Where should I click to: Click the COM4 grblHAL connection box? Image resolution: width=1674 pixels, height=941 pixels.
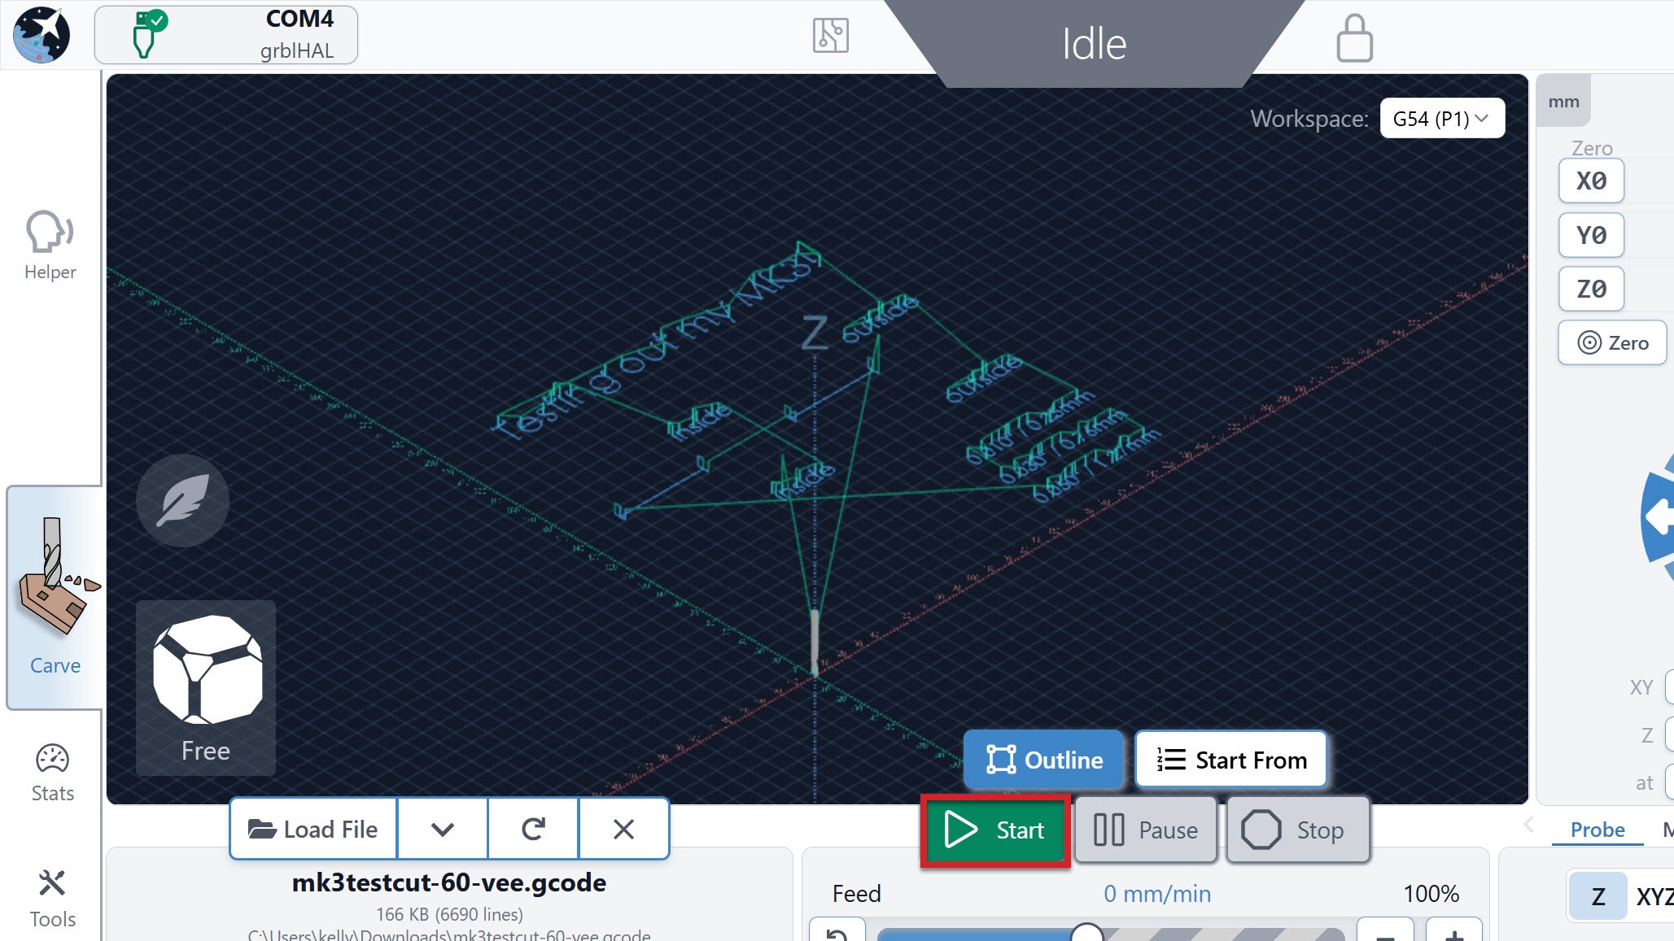226,35
